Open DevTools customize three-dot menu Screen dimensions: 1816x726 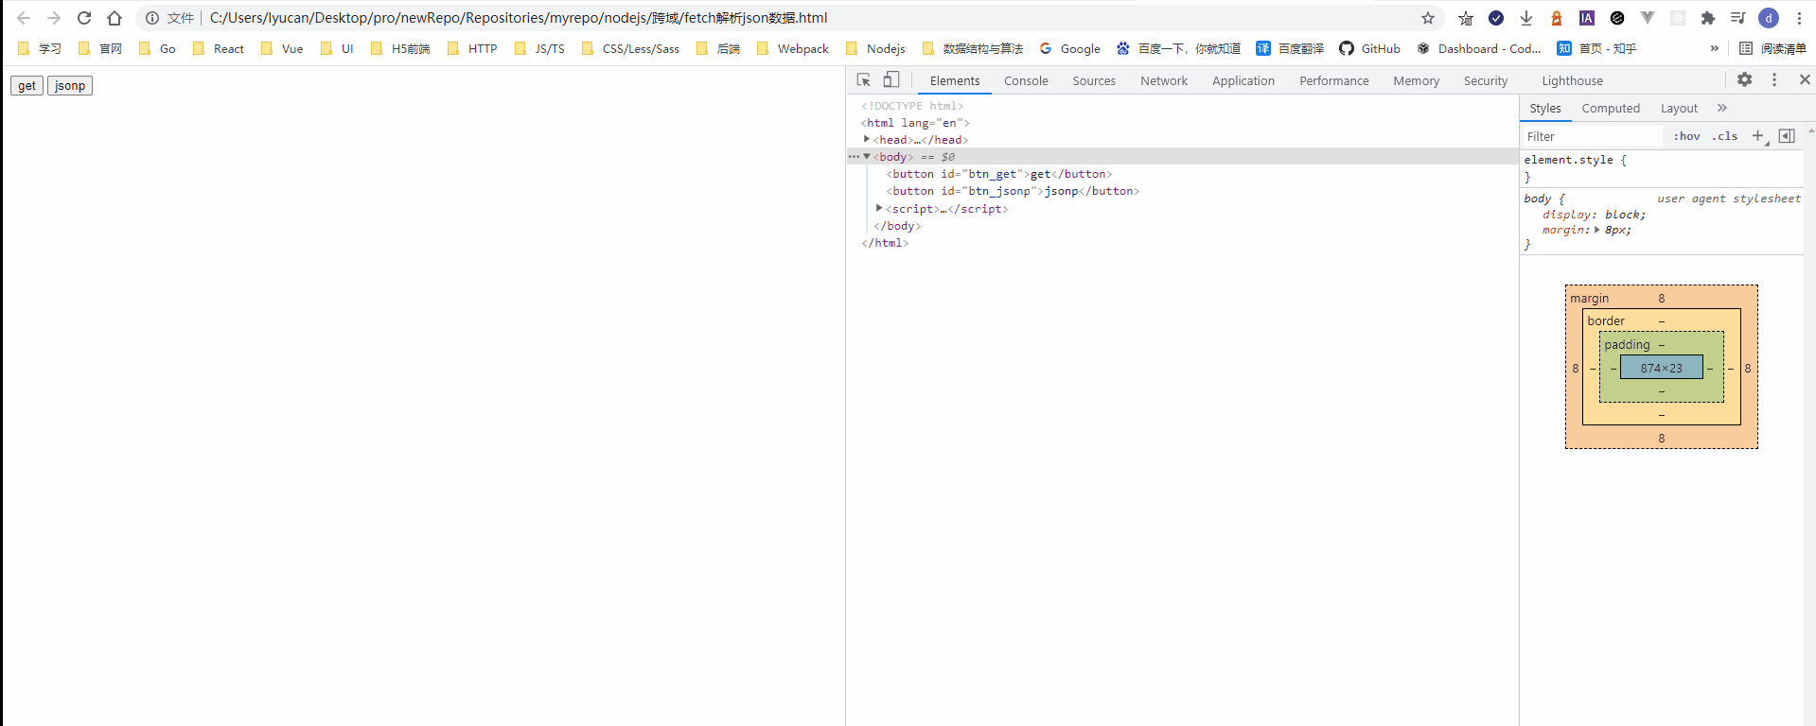[1774, 80]
